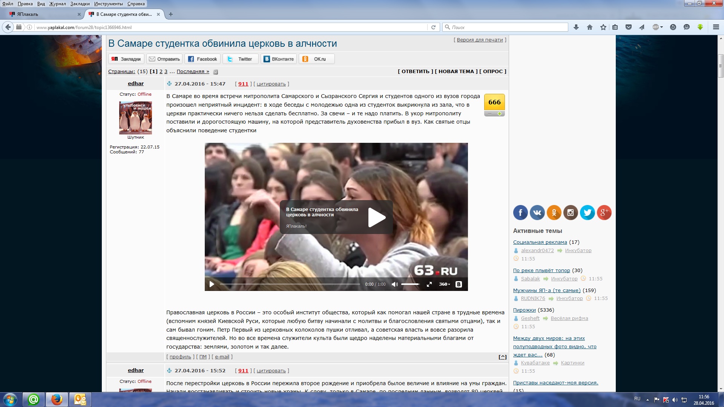The width and height of the screenshot is (724, 407).
Task: Adjust the video volume slider
Action: pos(411,284)
